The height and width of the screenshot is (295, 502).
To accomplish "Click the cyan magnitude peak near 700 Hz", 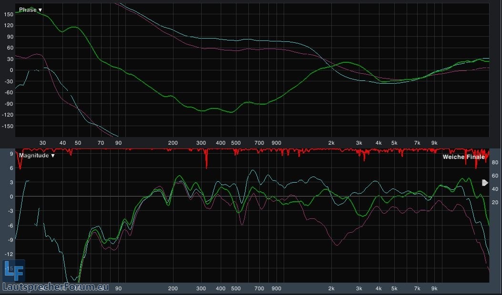I will click(253, 170).
